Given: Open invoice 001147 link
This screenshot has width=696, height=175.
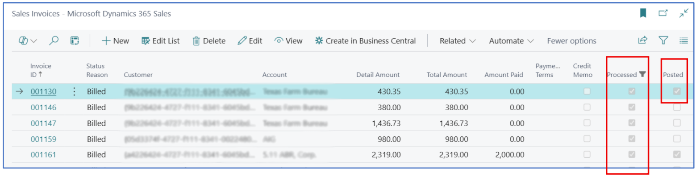Looking at the screenshot, I should click(x=43, y=123).
